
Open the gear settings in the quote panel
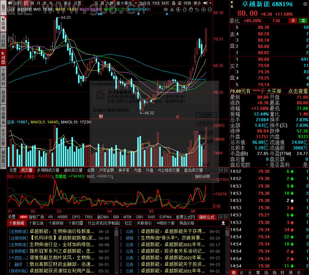pos(305,4)
